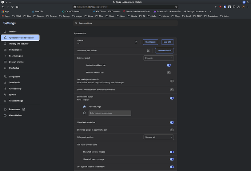Disable Show tab memory usage

tap(172, 159)
